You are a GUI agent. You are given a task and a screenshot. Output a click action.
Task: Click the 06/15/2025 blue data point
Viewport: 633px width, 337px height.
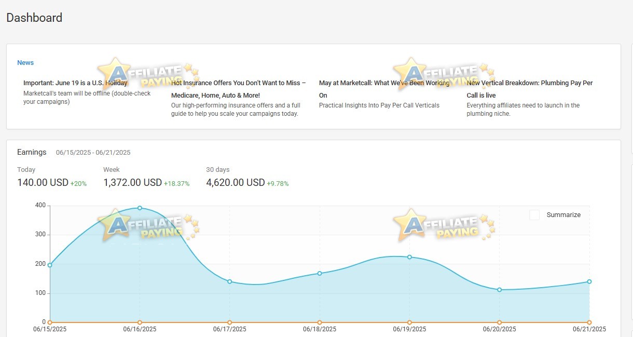click(x=50, y=265)
